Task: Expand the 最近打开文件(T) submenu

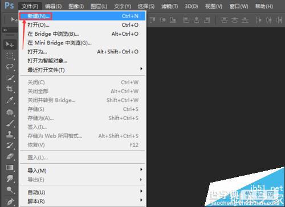Action: [141, 69]
